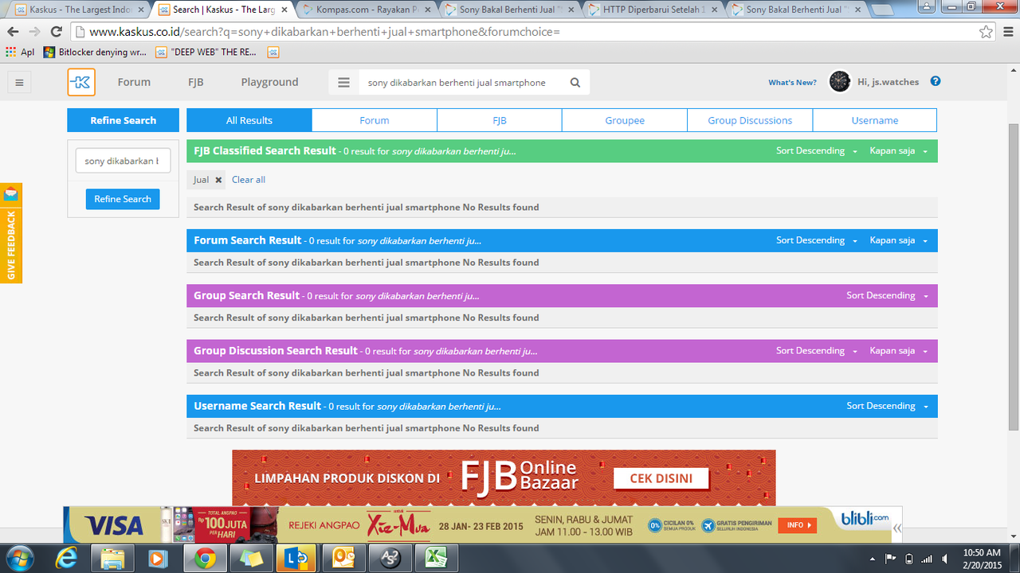Open Forum result Sort Descending dropdown
Screen dimensions: 1020x573
pyautogui.click(x=817, y=240)
